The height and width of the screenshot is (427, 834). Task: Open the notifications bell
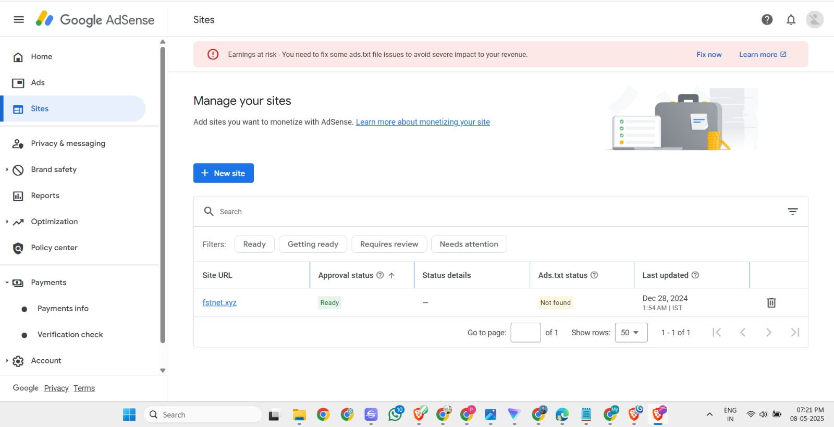click(791, 19)
